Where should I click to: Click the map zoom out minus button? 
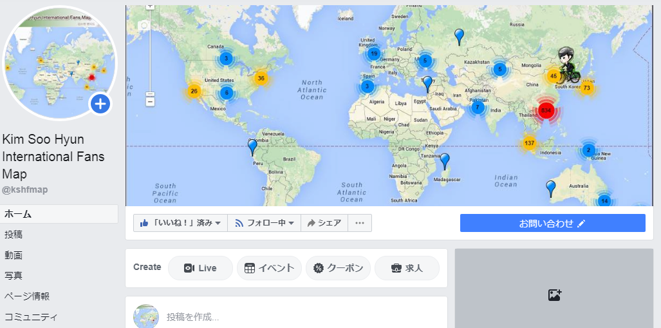click(x=150, y=102)
